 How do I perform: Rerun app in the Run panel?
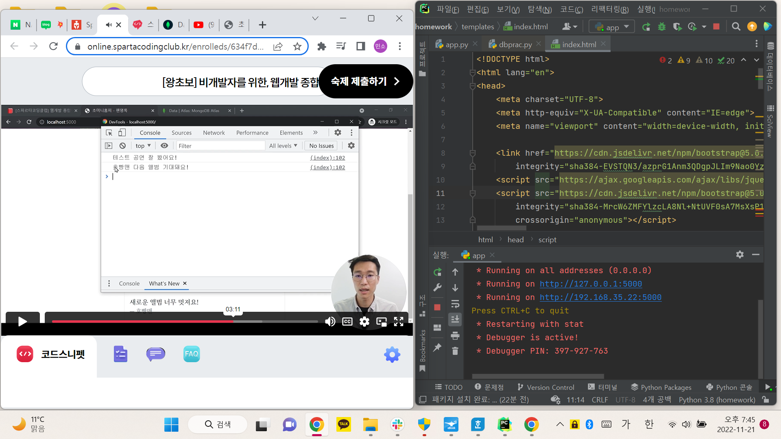point(437,272)
